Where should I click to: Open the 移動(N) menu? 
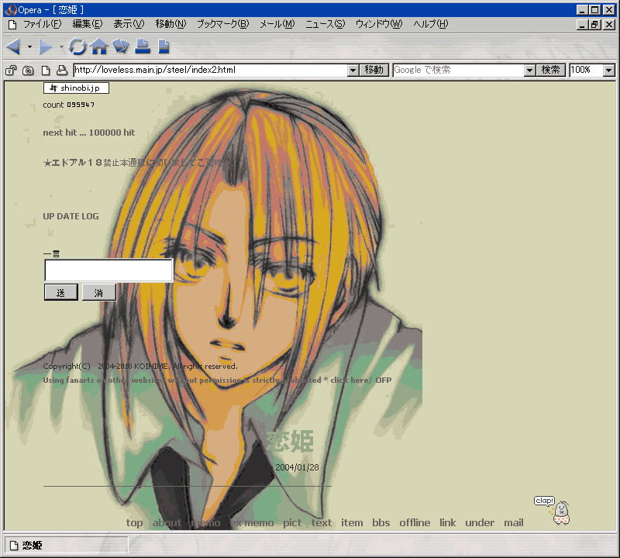[x=170, y=24]
